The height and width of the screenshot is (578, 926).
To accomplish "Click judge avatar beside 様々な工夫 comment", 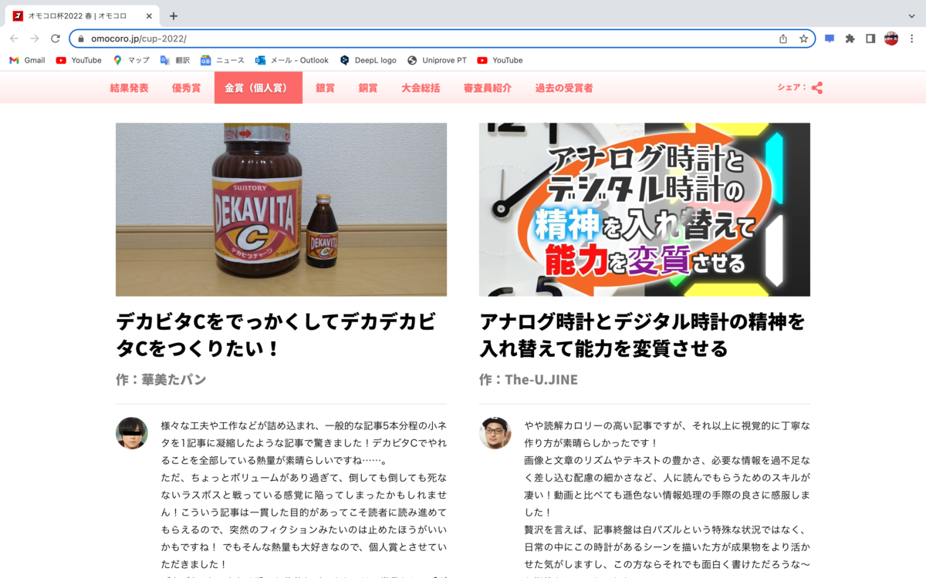I will click(x=132, y=433).
